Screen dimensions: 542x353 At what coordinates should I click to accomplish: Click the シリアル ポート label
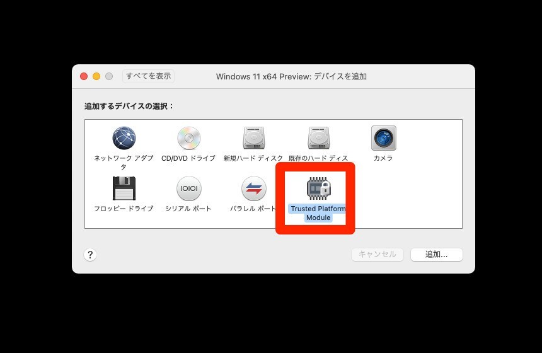[x=188, y=209]
